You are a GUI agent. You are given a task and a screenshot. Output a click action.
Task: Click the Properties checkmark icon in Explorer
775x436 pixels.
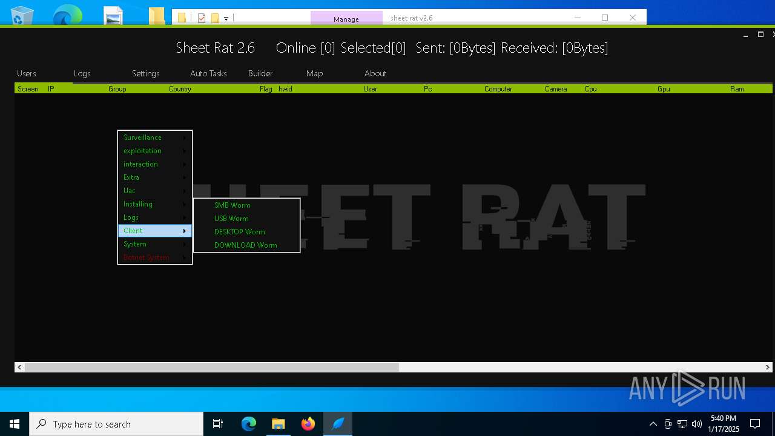pyautogui.click(x=202, y=18)
